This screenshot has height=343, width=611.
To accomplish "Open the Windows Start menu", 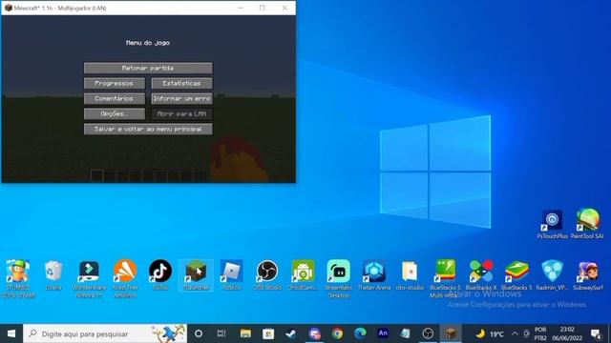I will (x=11, y=333).
